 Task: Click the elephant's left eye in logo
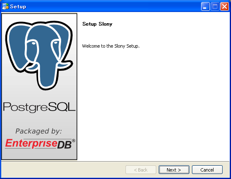point(33,43)
